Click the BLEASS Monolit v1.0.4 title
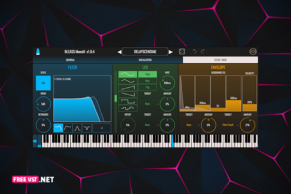Screen dimensions: 291x194 pos(79,52)
